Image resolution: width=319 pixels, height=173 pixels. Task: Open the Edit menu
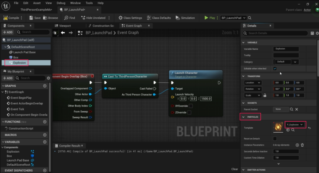[26, 3]
